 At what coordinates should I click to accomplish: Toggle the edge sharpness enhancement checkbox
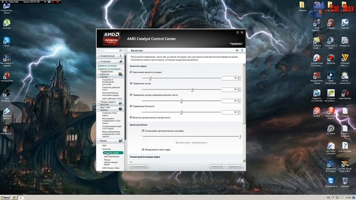click(x=131, y=72)
